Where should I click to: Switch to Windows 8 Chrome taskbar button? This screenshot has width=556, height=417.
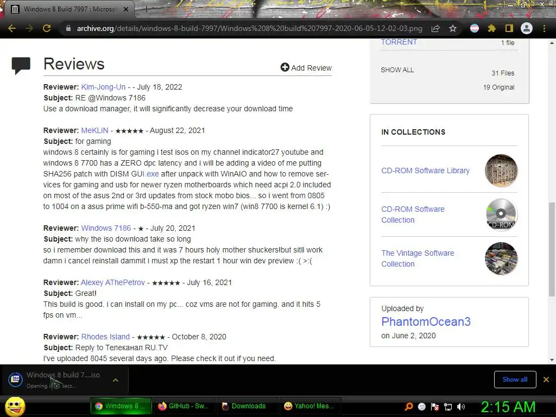click(x=121, y=406)
